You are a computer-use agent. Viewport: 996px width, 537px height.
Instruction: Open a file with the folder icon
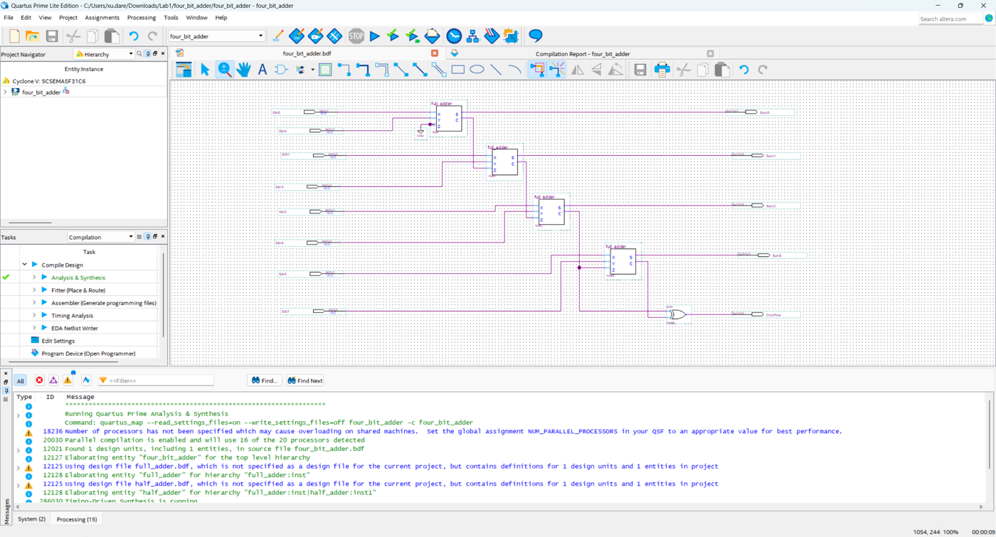pyautogui.click(x=33, y=36)
